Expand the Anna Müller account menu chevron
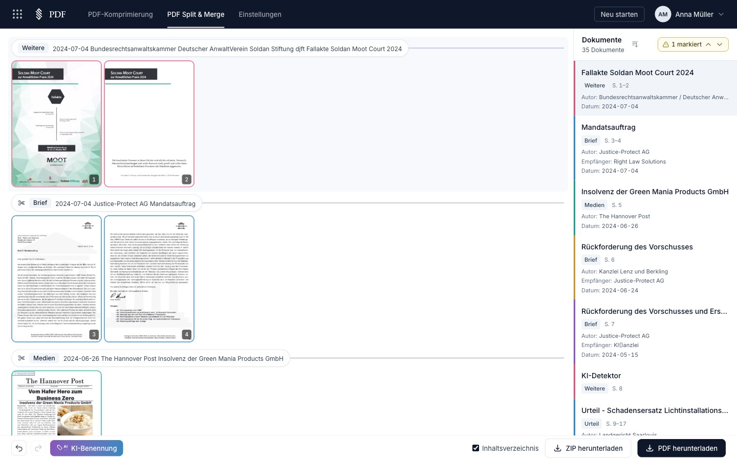The height and width of the screenshot is (460, 737). point(721,14)
